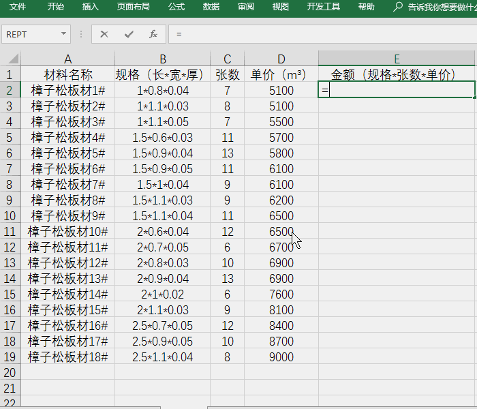Select column B header

coord(163,59)
